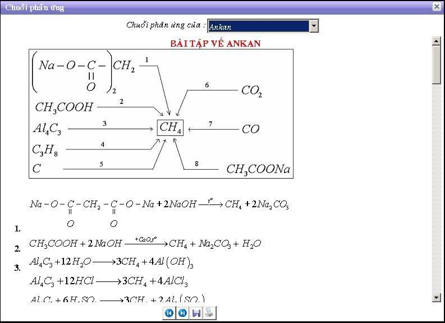This screenshot has width=445, height=323.
Task: Click the Ankan combo box field
Action: 258,26
